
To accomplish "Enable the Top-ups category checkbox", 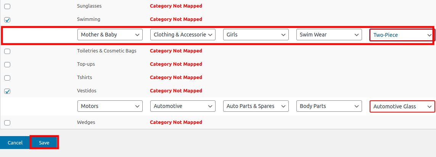I will 7,65.
